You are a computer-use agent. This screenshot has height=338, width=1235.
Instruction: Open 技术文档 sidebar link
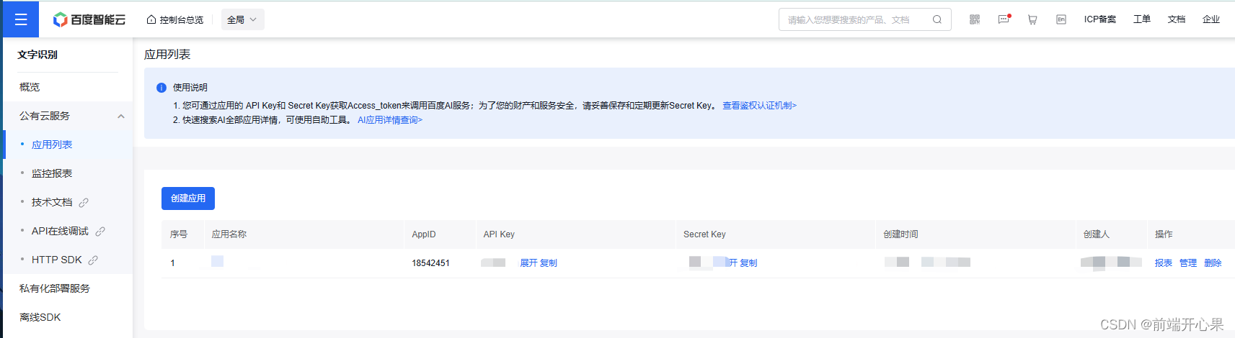coord(52,202)
